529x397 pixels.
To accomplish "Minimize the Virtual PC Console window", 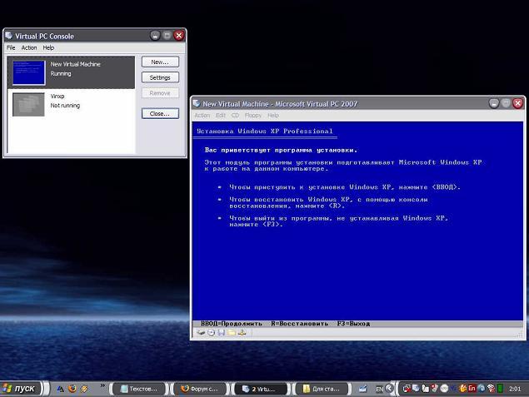I will [155, 36].
